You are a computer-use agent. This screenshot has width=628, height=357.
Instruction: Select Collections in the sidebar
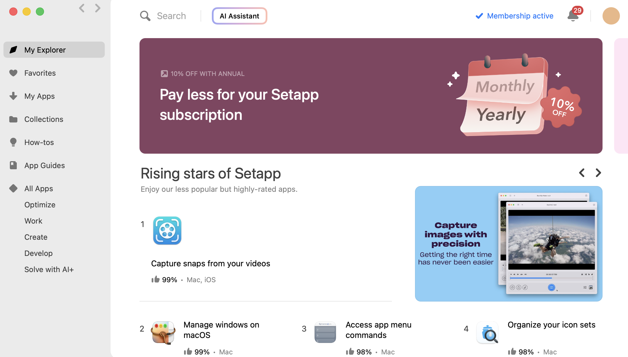coord(43,119)
